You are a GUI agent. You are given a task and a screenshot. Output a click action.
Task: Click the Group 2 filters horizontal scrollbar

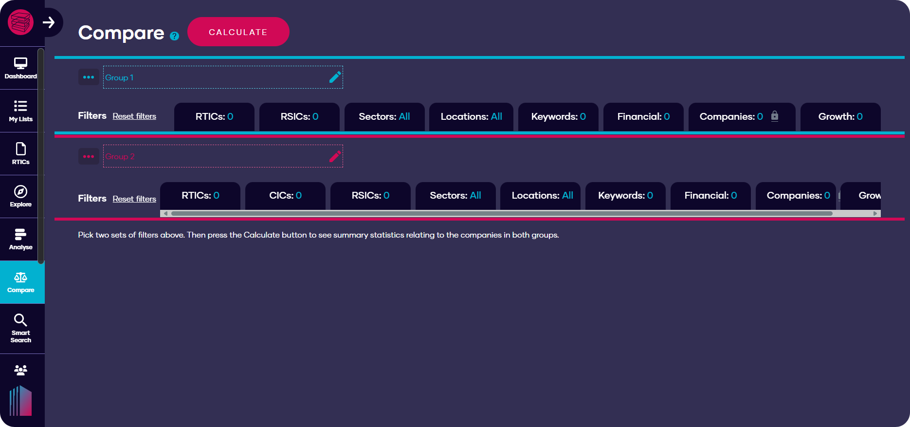501,213
